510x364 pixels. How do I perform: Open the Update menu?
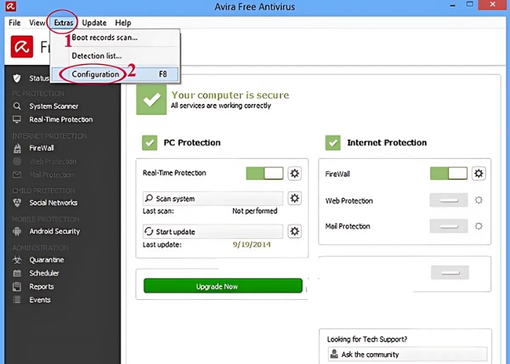pos(94,23)
